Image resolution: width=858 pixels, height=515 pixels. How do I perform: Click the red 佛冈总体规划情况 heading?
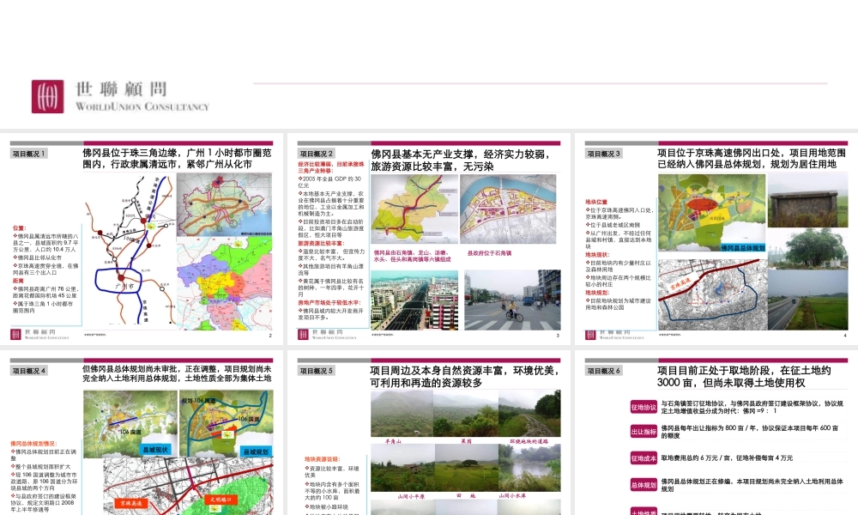tap(34, 444)
